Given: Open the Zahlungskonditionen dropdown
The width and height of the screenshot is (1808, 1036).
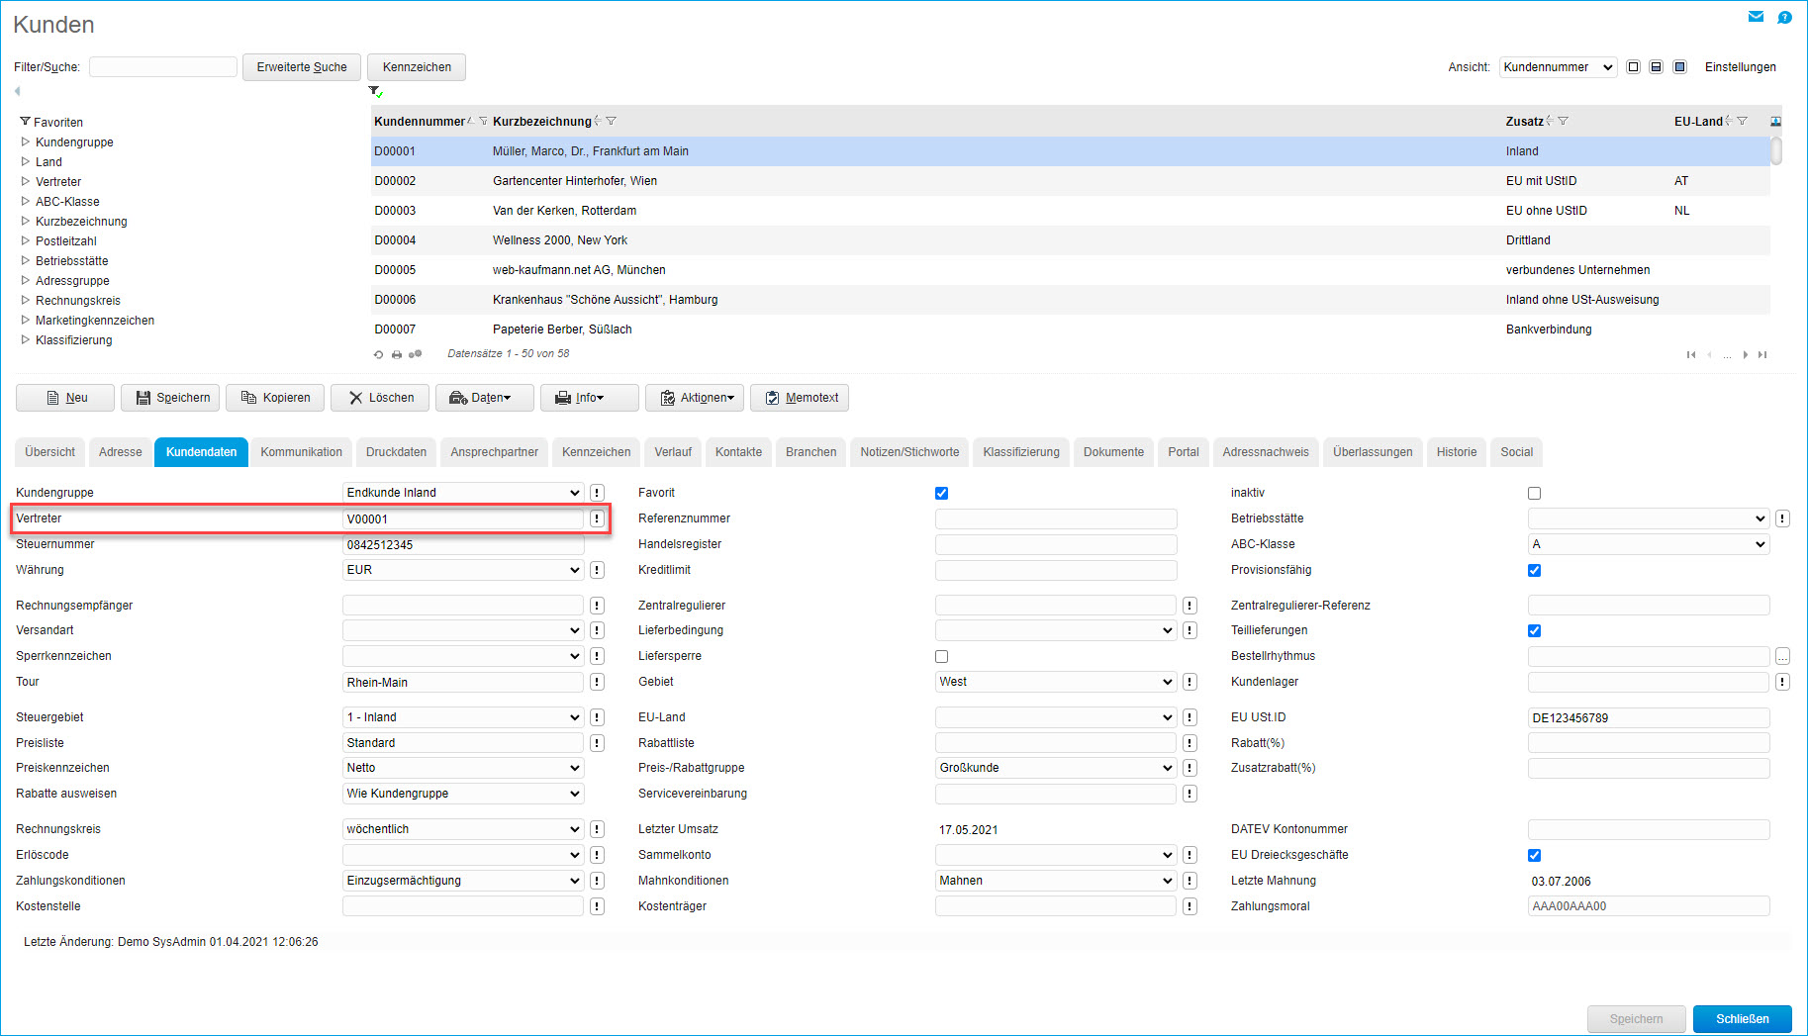Looking at the screenshot, I should (463, 881).
